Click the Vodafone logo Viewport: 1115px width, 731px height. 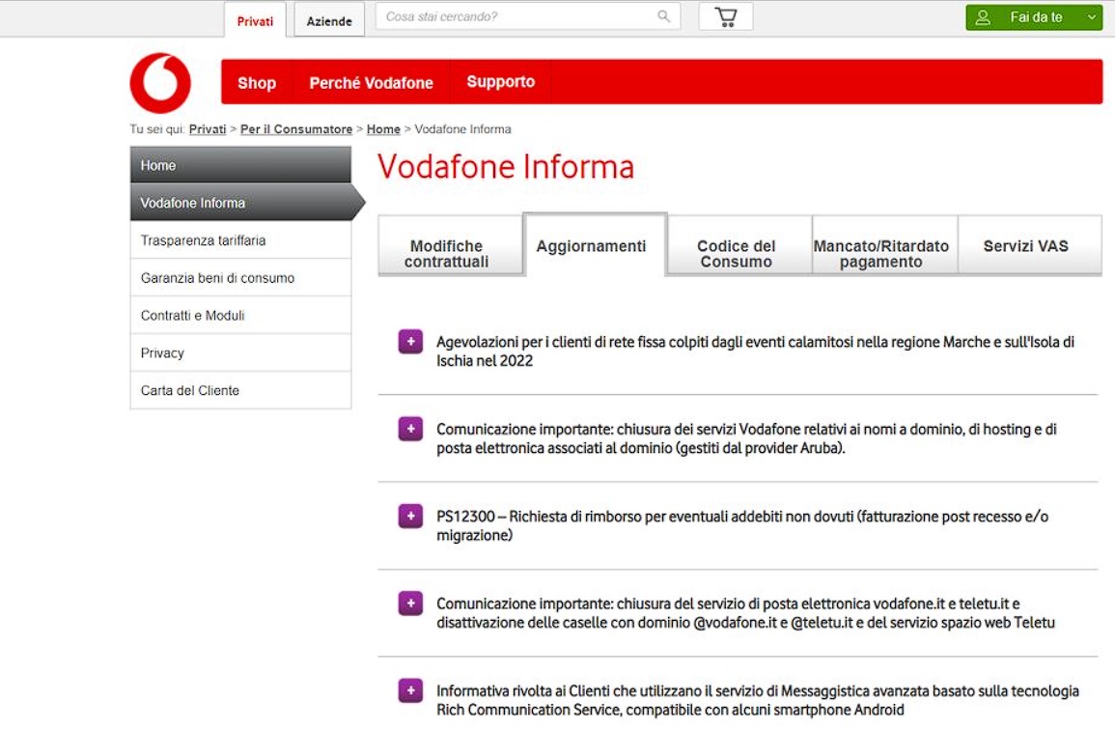[160, 82]
